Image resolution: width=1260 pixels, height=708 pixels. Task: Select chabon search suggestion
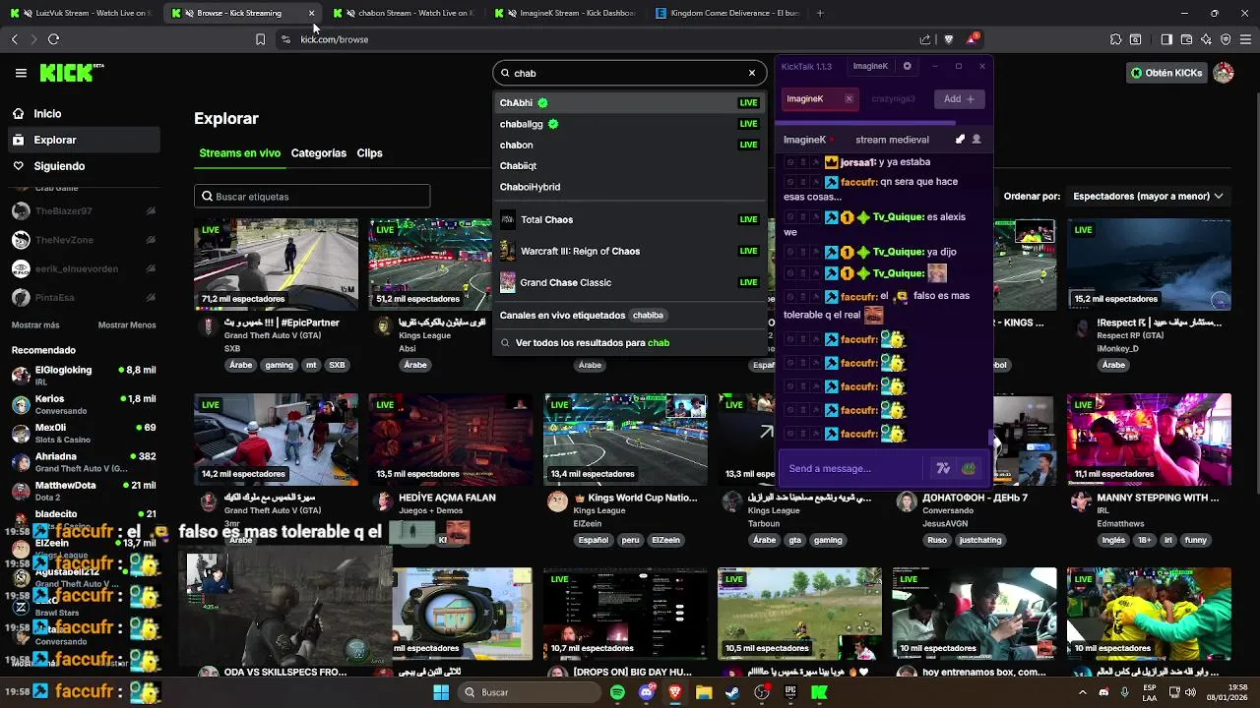click(x=629, y=145)
